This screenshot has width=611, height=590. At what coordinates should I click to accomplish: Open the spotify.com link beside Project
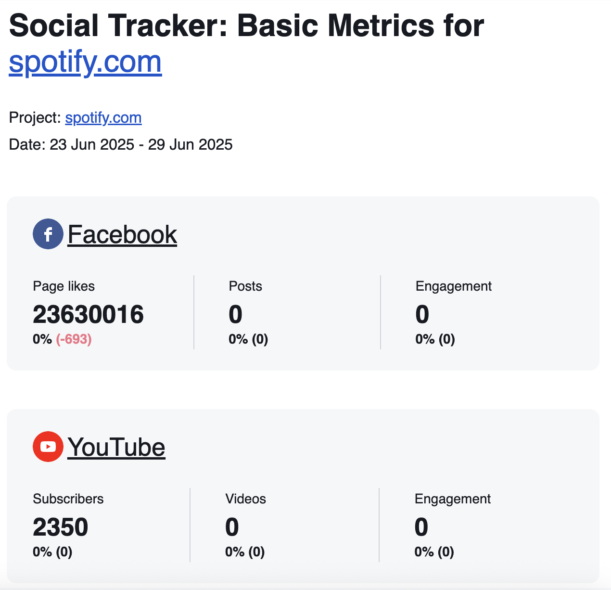tap(103, 118)
